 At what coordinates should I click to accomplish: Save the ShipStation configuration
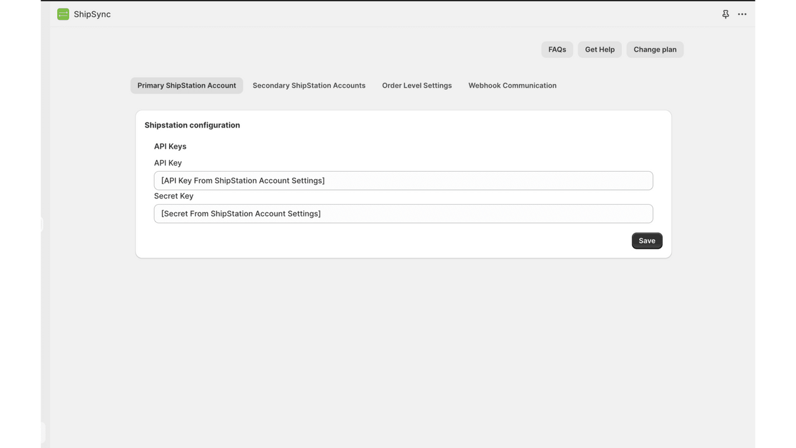(x=647, y=241)
